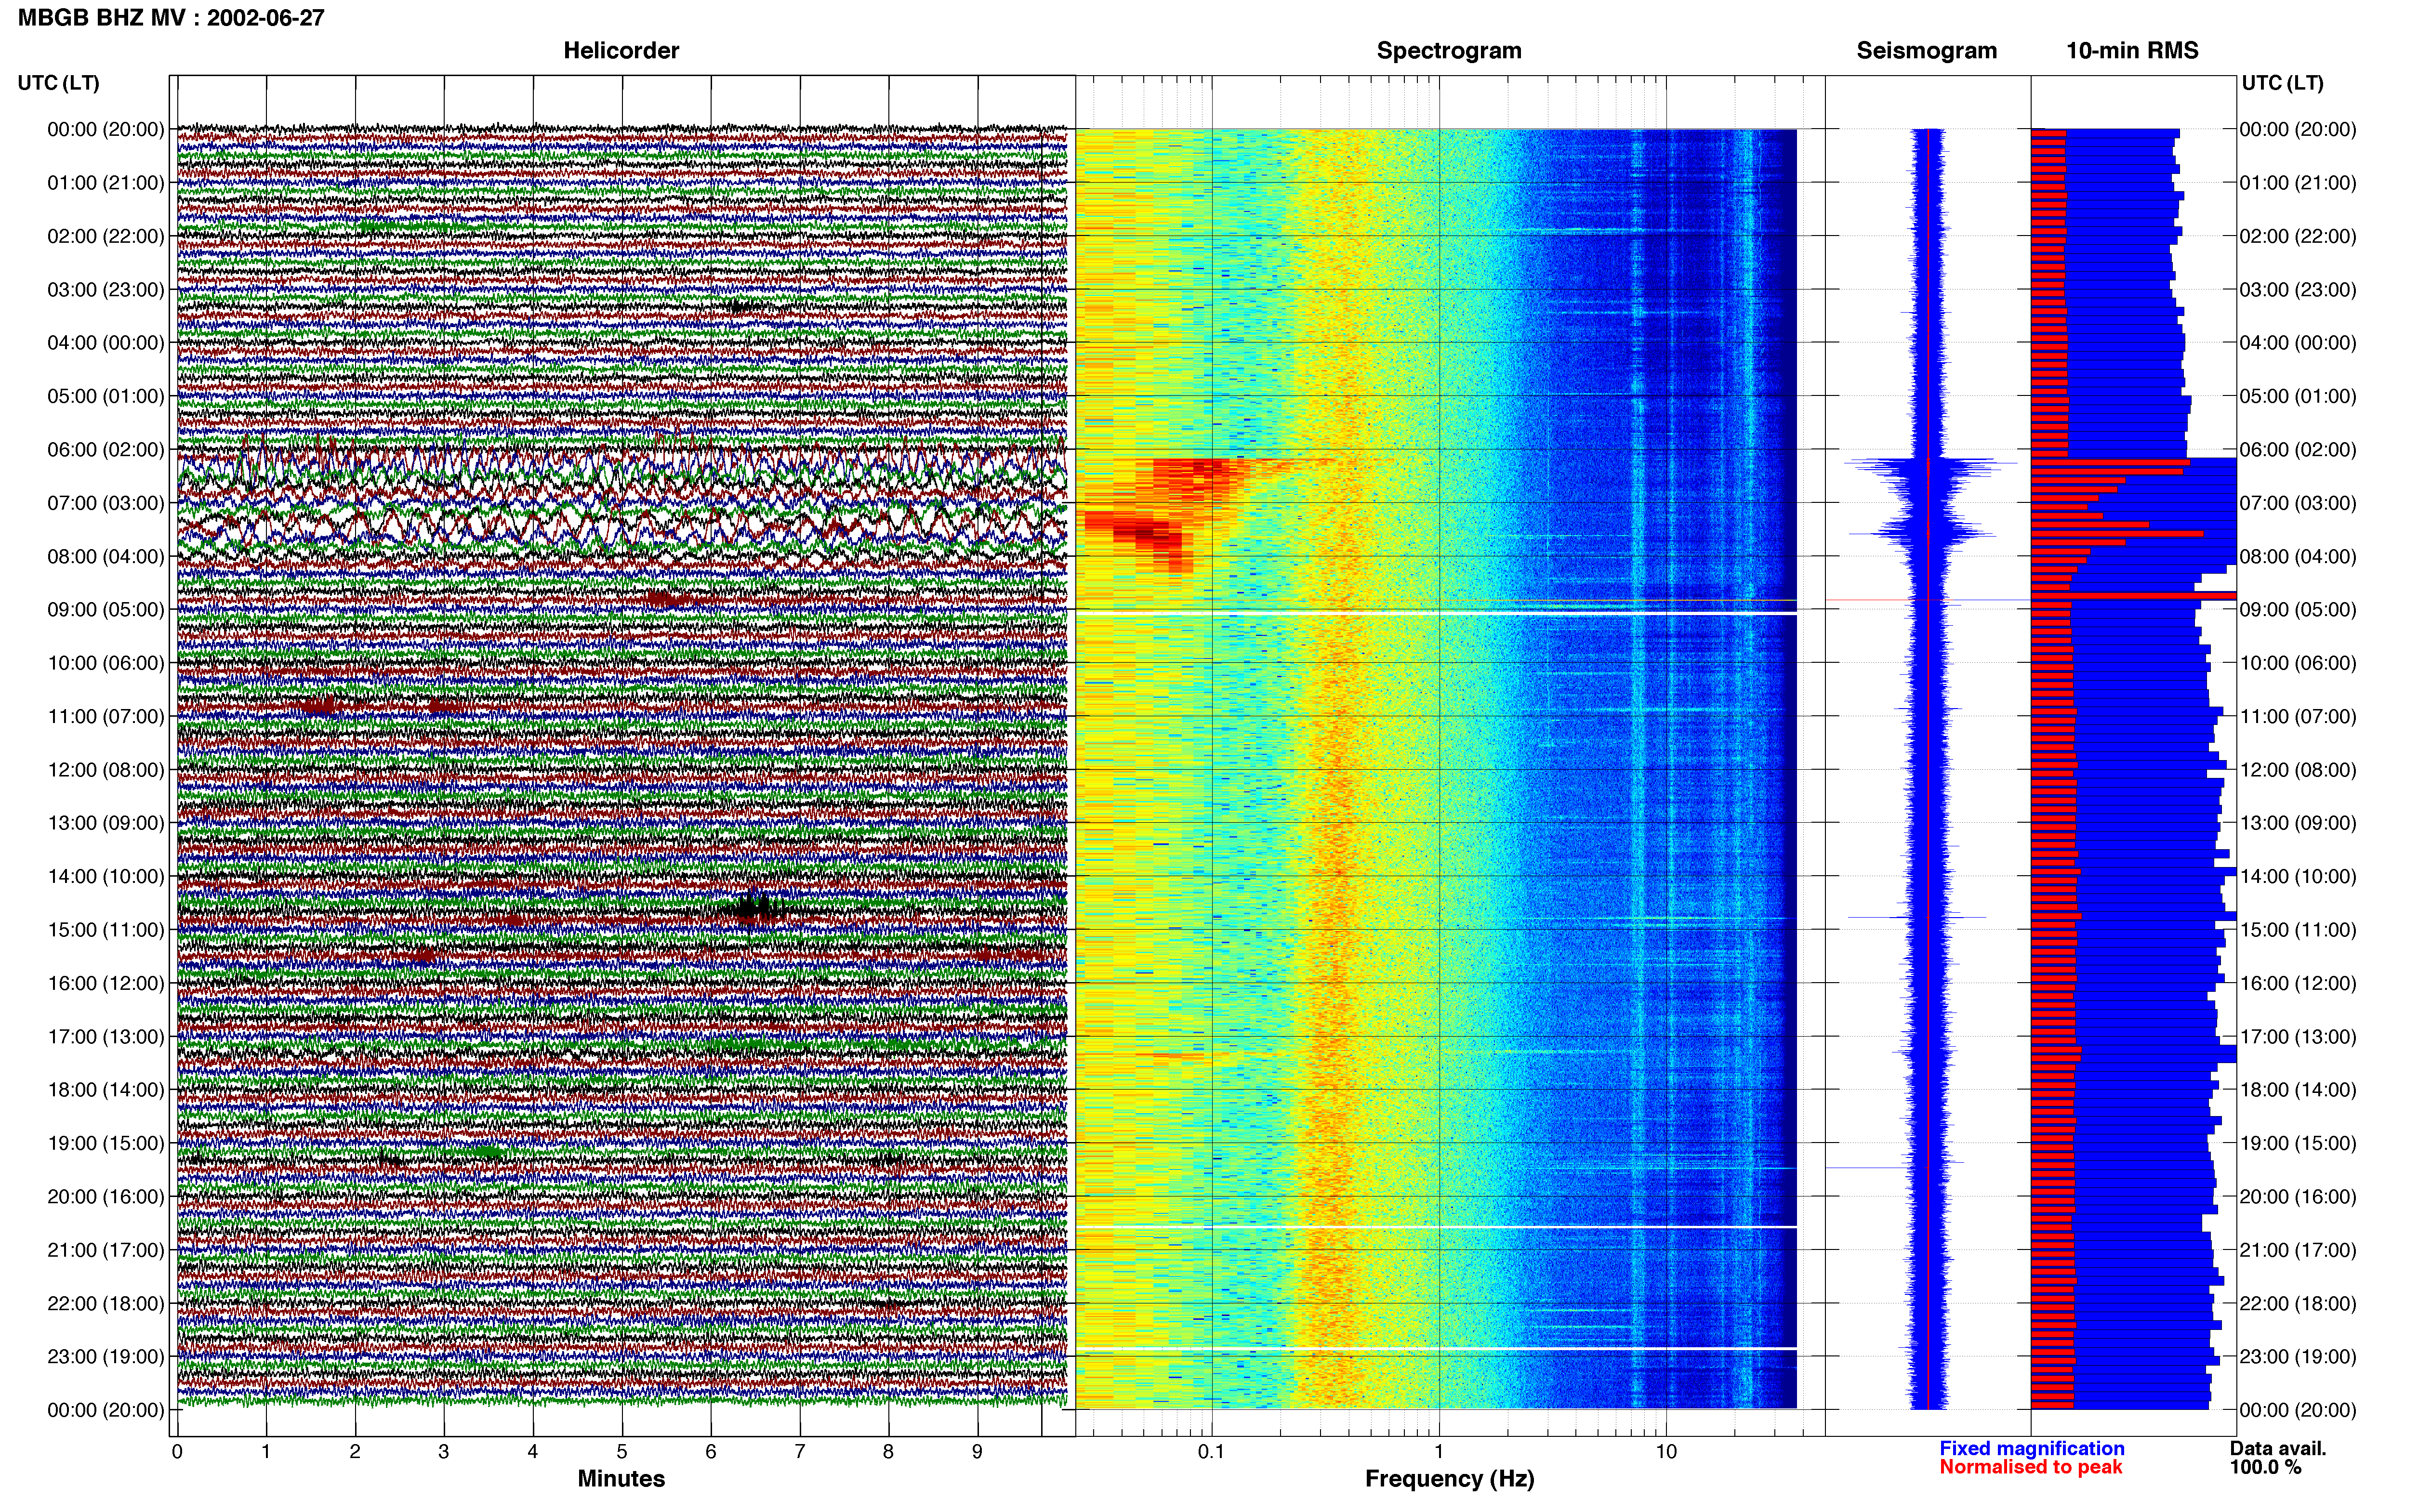Click the '0.1' frequency axis tick
Viewport: 2418px width, 1512px height.
coord(1211,1452)
